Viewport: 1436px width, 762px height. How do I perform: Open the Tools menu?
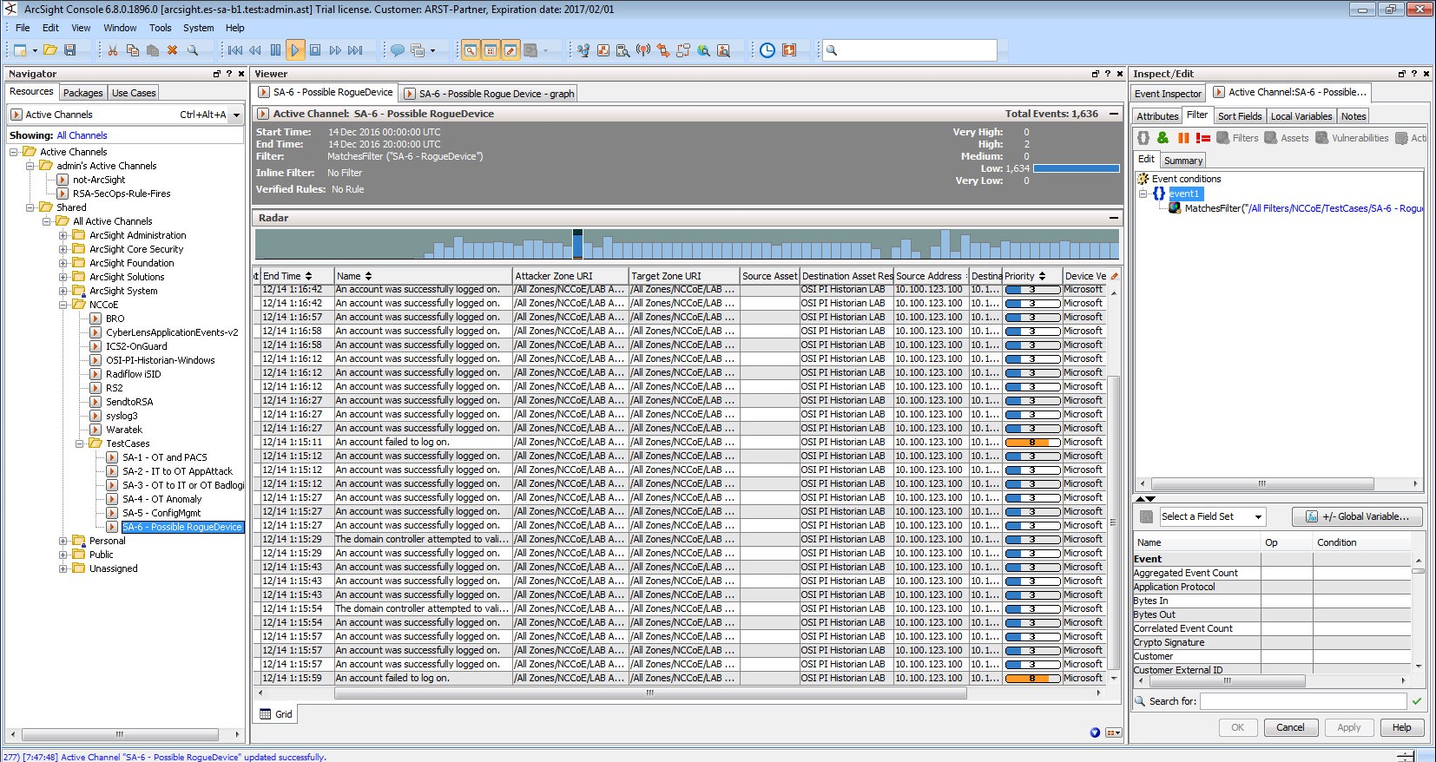161,28
